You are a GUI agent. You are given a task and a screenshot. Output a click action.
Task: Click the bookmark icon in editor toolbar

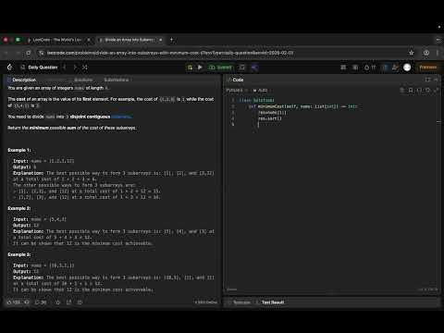point(411,90)
